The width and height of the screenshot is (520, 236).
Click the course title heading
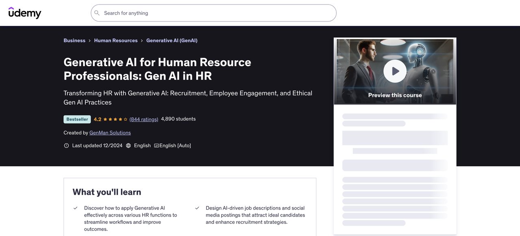(157, 69)
